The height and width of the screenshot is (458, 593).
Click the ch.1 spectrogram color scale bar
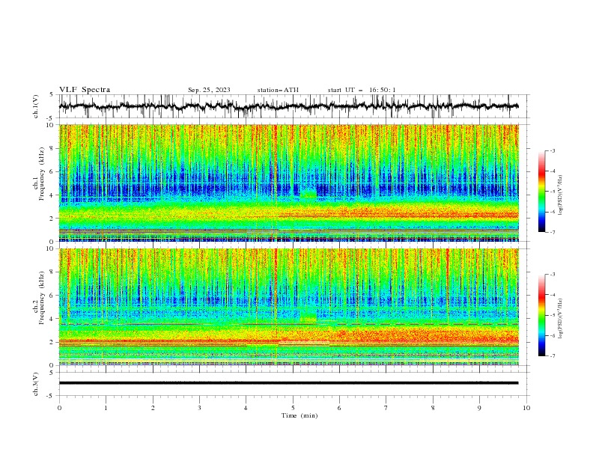tap(541, 192)
